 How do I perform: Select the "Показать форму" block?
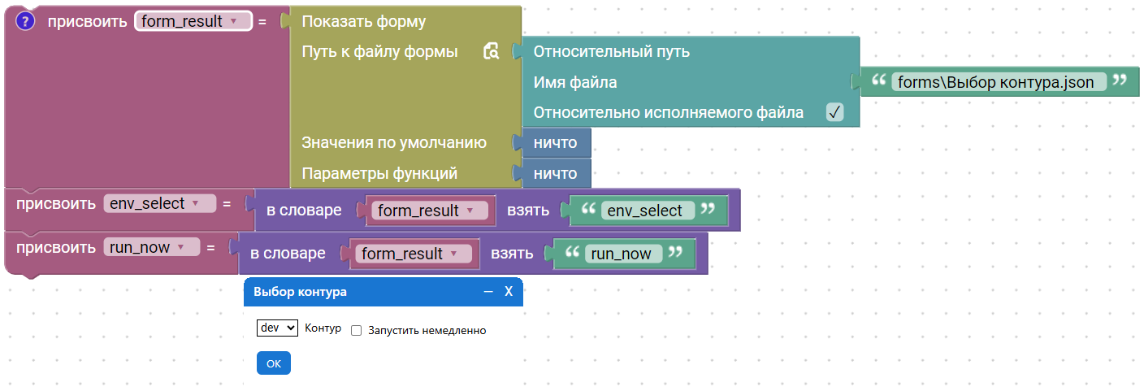363,21
